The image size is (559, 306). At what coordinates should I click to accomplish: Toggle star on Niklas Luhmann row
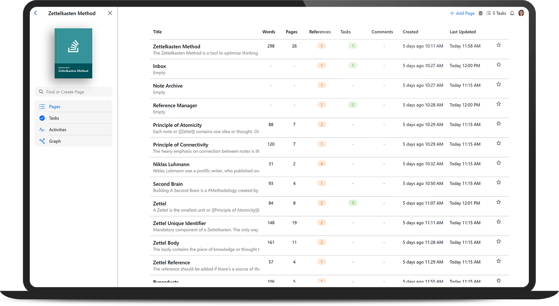tap(499, 163)
